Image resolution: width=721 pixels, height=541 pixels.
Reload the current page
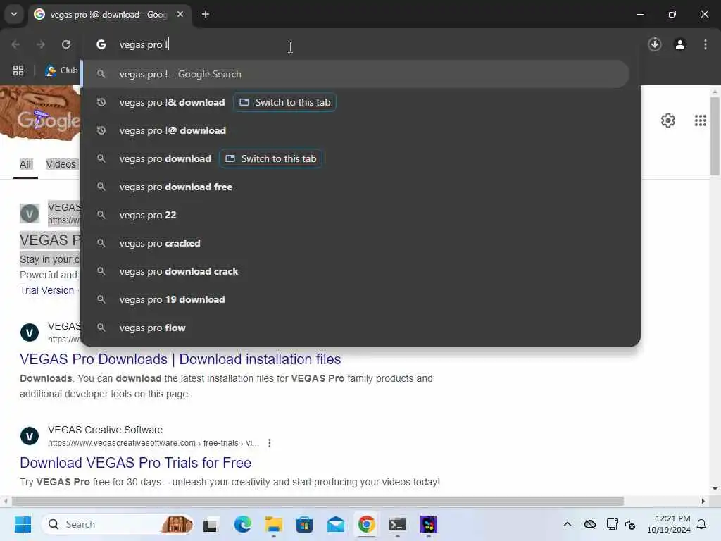click(x=66, y=44)
